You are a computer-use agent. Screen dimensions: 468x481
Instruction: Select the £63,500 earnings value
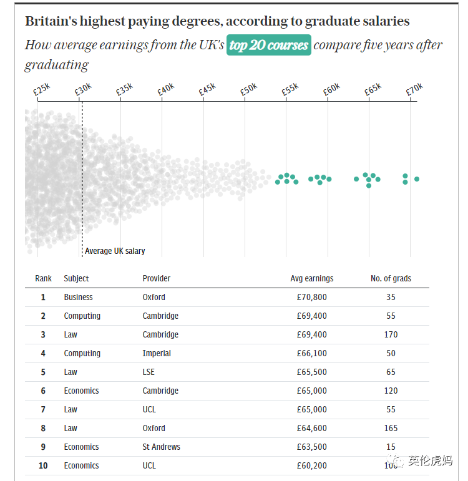tap(311, 447)
